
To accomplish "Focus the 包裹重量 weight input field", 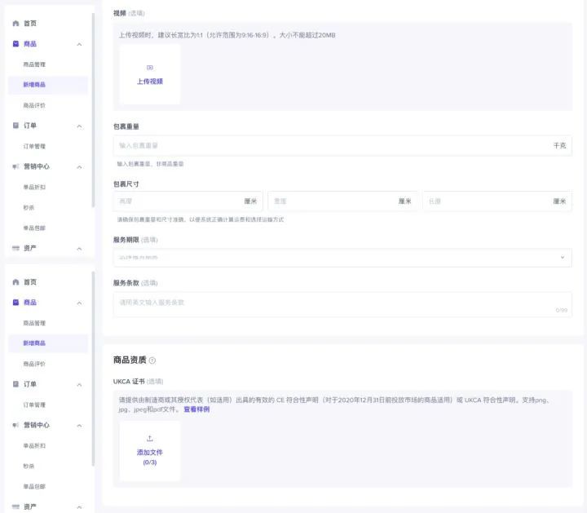I will tap(342, 145).
